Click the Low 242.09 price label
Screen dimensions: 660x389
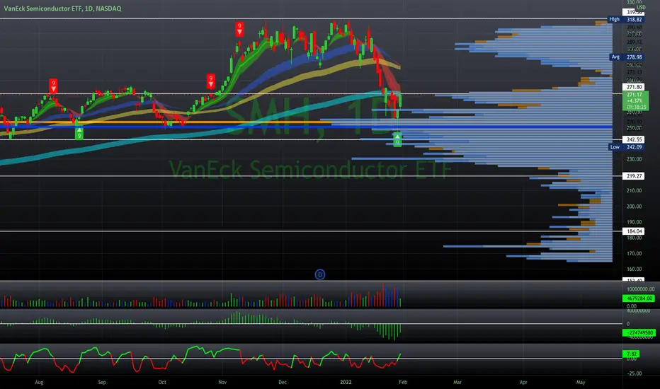click(627, 147)
